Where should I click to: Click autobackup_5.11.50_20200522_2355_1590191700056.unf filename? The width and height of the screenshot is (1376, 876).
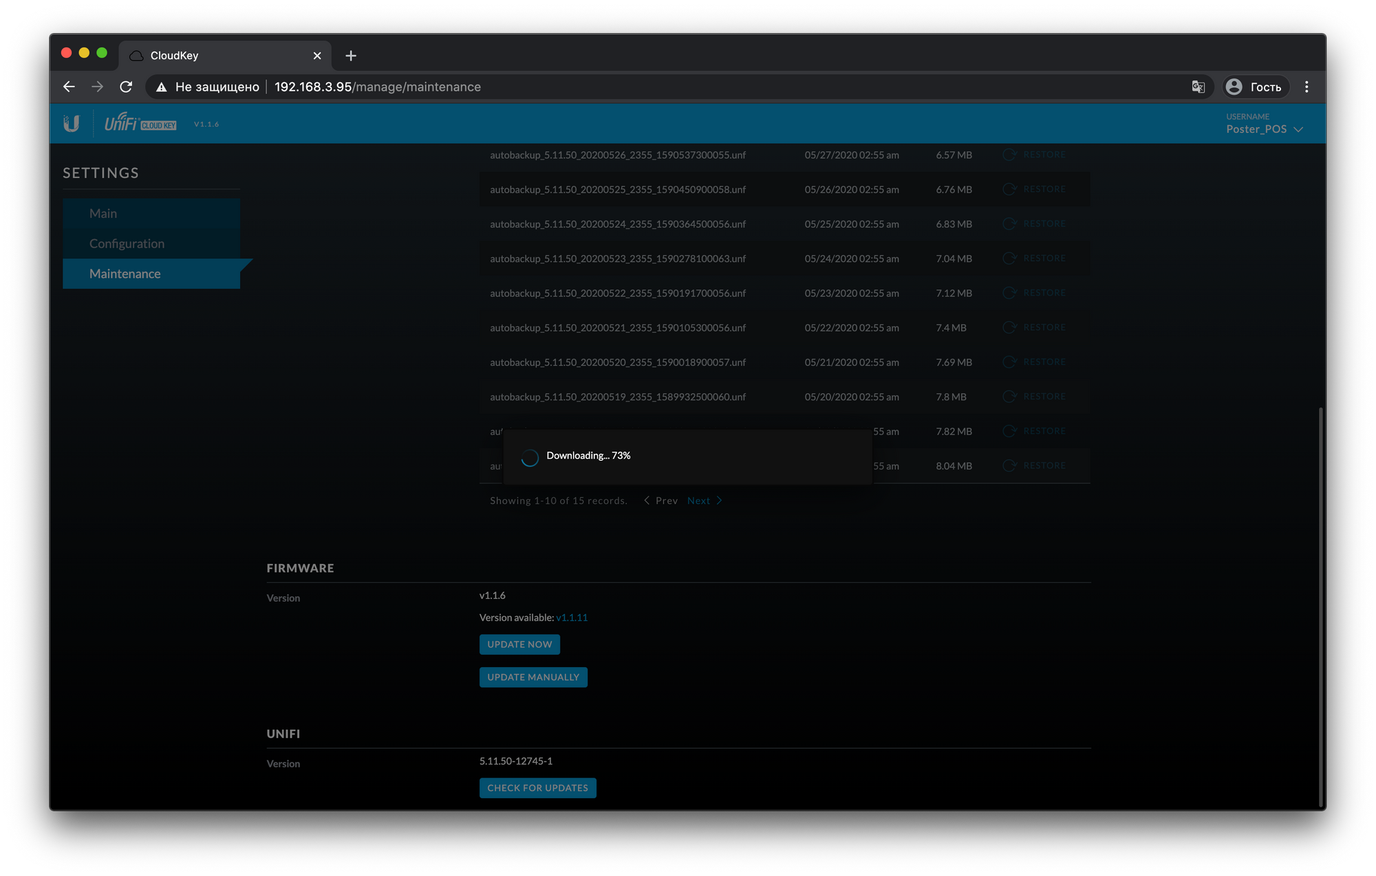[618, 294]
